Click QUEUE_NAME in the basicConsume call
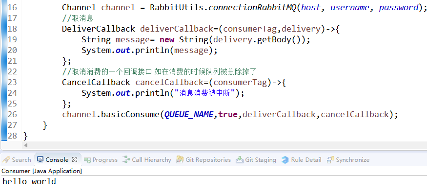 pyautogui.click(x=188, y=114)
